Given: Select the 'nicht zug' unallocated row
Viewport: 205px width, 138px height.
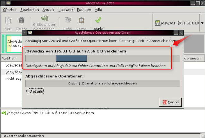Looking at the screenshot, I should [12, 79].
